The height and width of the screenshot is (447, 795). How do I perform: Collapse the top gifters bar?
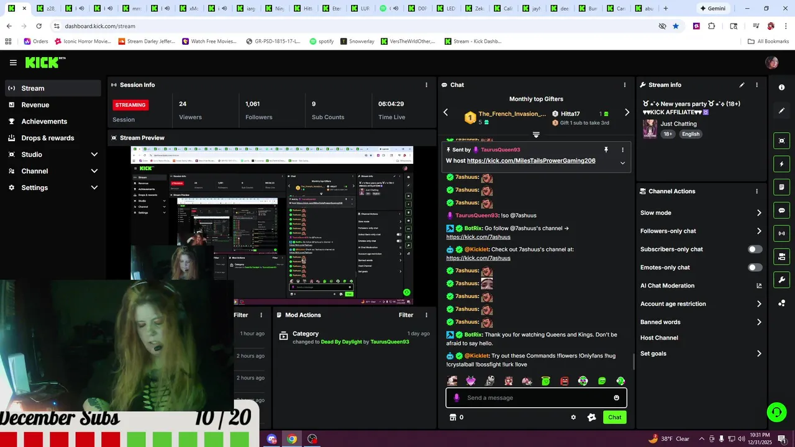(536, 135)
